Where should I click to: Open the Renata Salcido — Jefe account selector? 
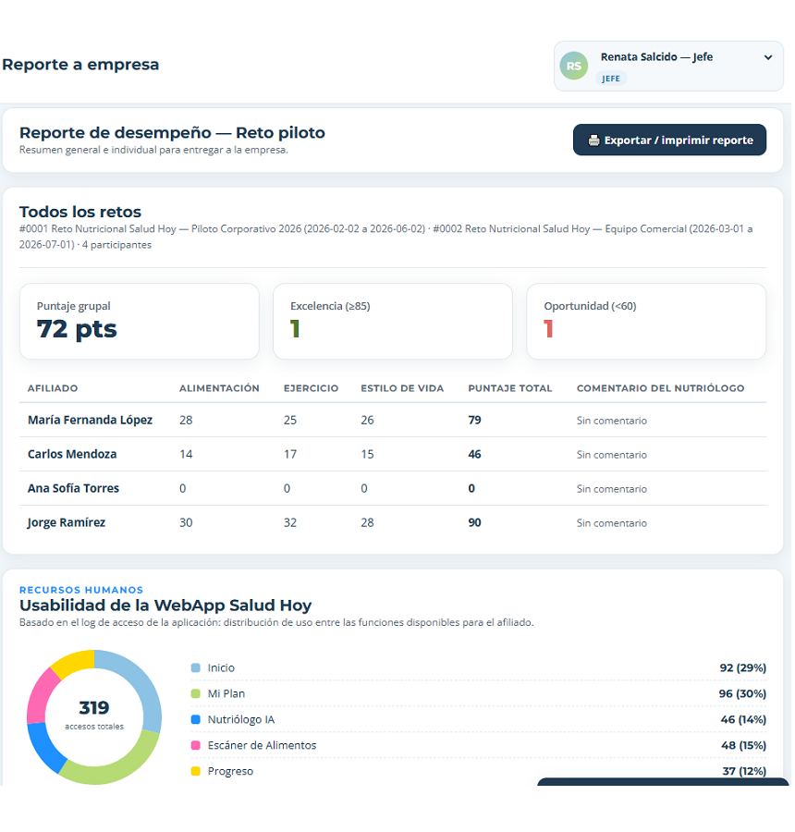pyautogui.click(x=668, y=67)
